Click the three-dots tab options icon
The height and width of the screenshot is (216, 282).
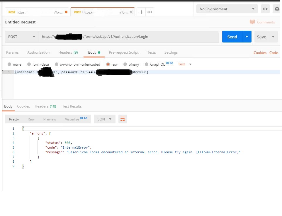[x=150, y=12]
